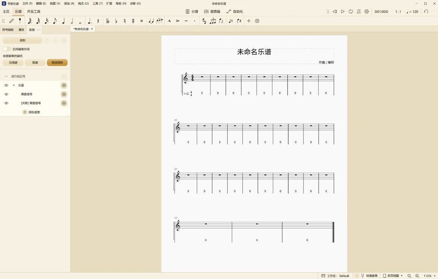Add a tie between notes

point(151,21)
